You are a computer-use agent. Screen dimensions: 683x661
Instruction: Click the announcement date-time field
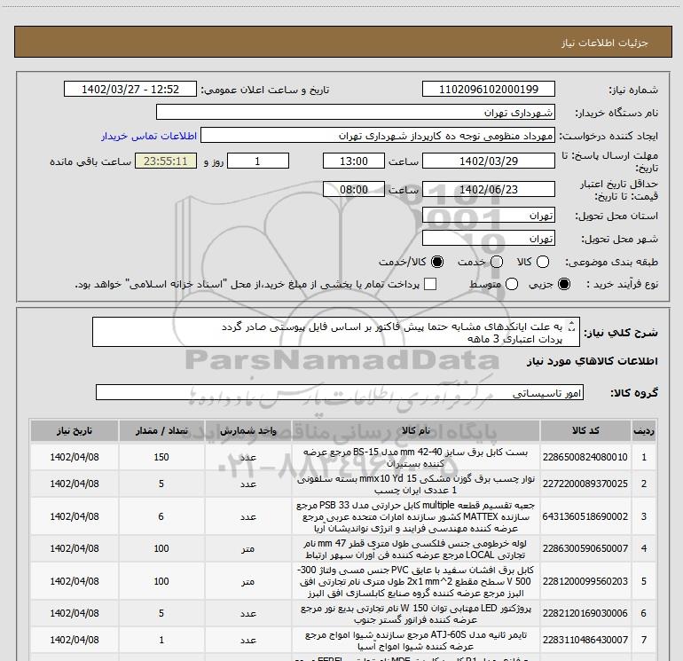130,90
